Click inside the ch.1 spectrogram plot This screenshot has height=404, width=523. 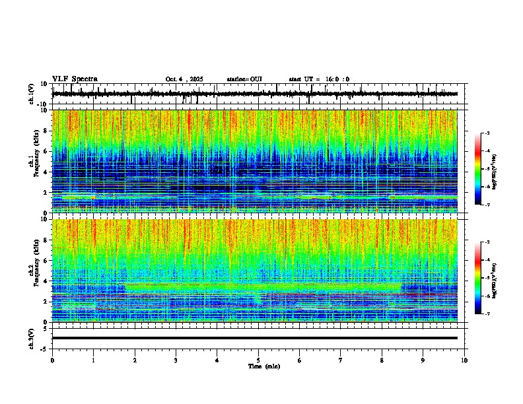point(254,161)
